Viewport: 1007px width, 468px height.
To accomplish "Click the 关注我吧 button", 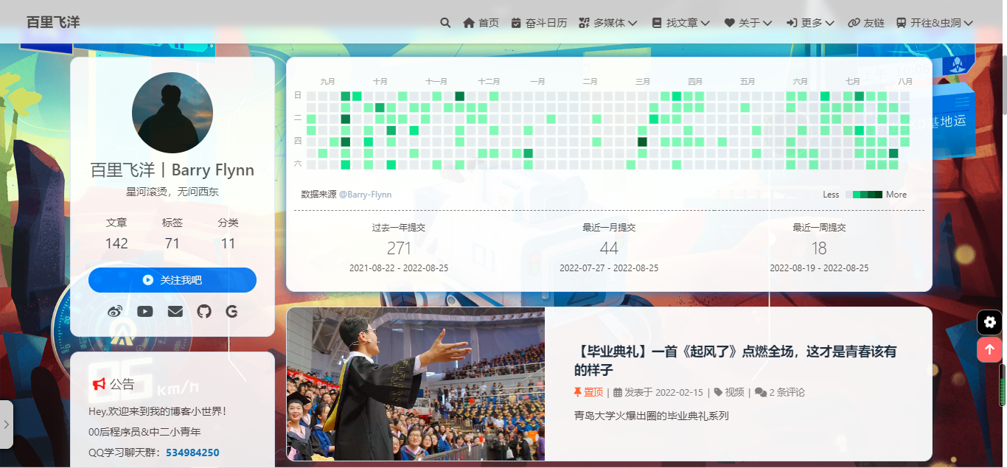I will click(x=173, y=280).
